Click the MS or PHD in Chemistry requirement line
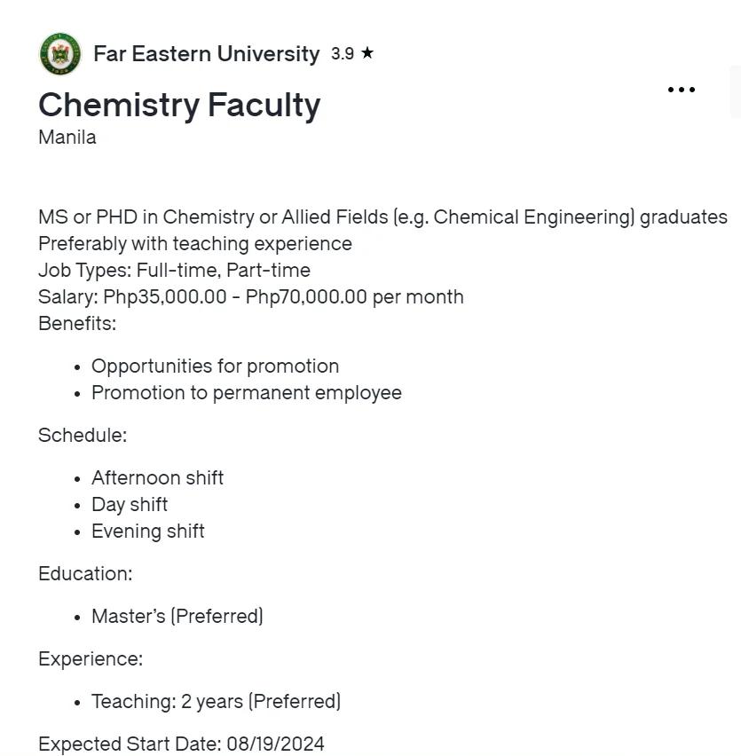741x756 pixels. (382, 217)
